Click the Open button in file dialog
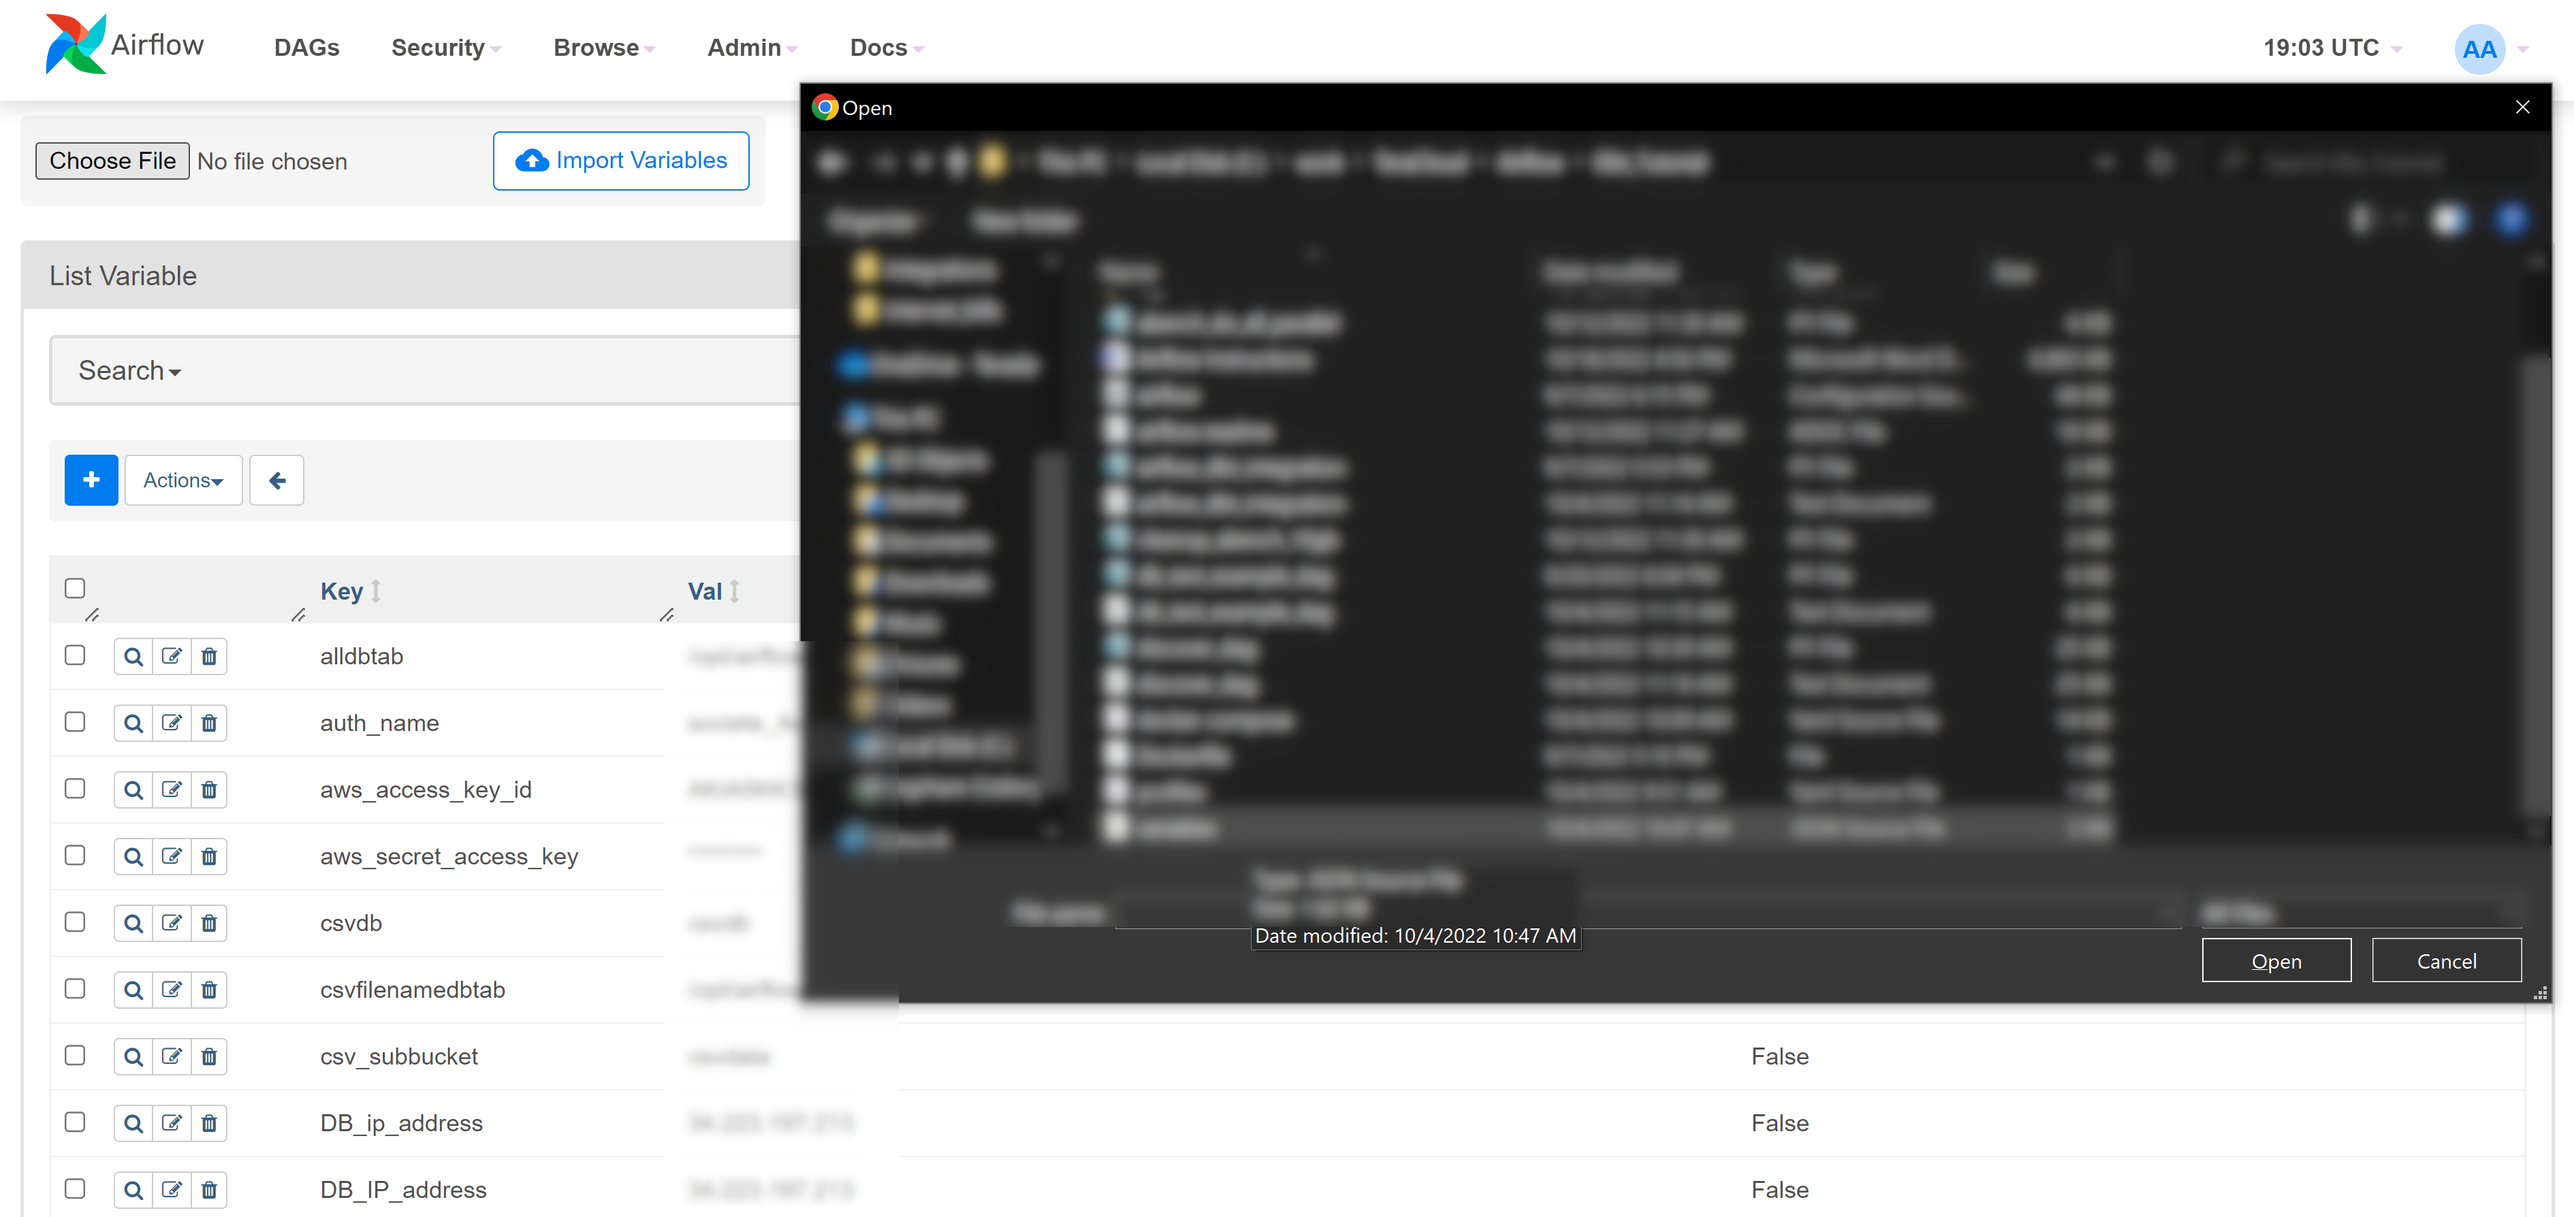 (x=2277, y=961)
